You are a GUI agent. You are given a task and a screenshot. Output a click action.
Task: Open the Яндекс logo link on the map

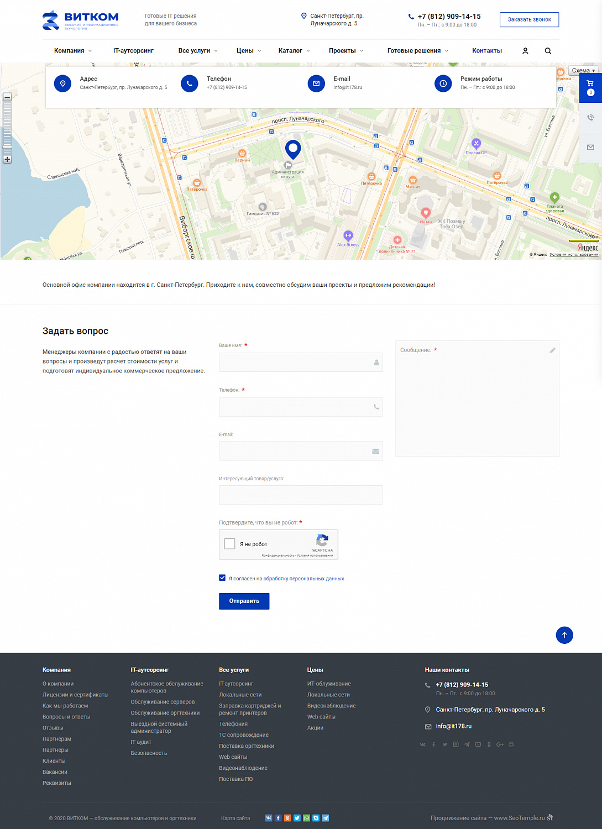[588, 247]
